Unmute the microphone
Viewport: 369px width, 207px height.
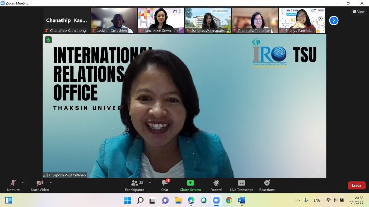click(x=13, y=185)
